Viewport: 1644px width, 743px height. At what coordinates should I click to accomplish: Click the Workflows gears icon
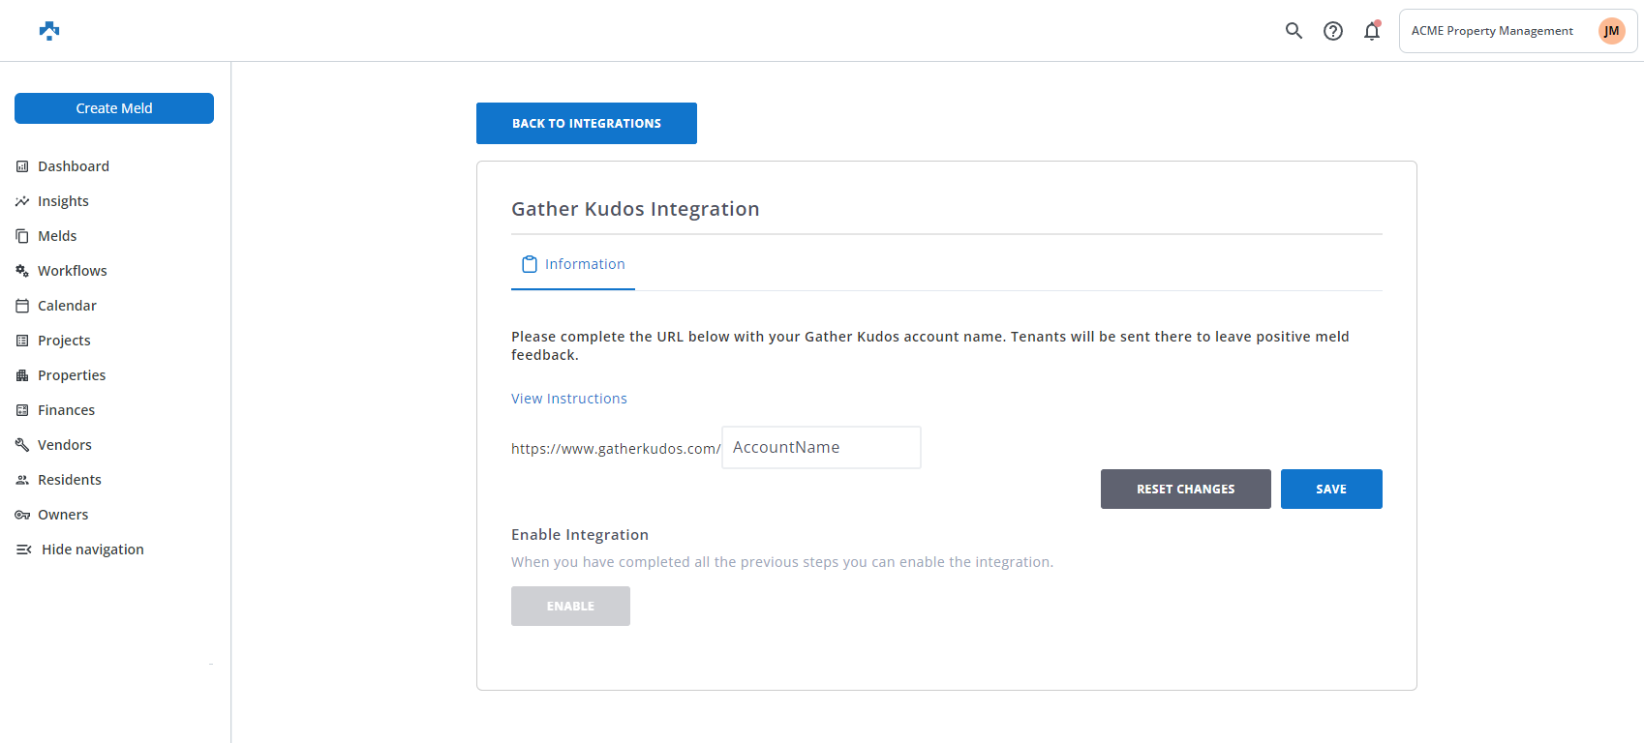22,271
